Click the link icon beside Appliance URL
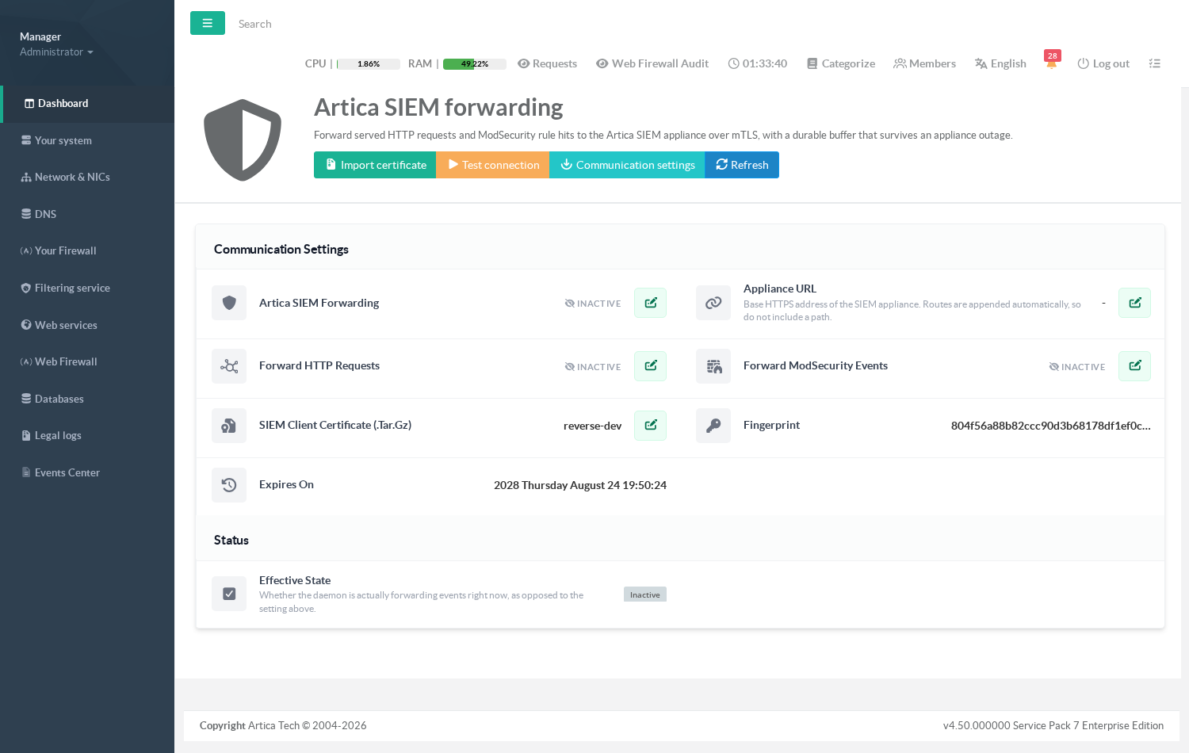Image resolution: width=1189 pixels, height=753 pixels. click(x=713, y=303)
